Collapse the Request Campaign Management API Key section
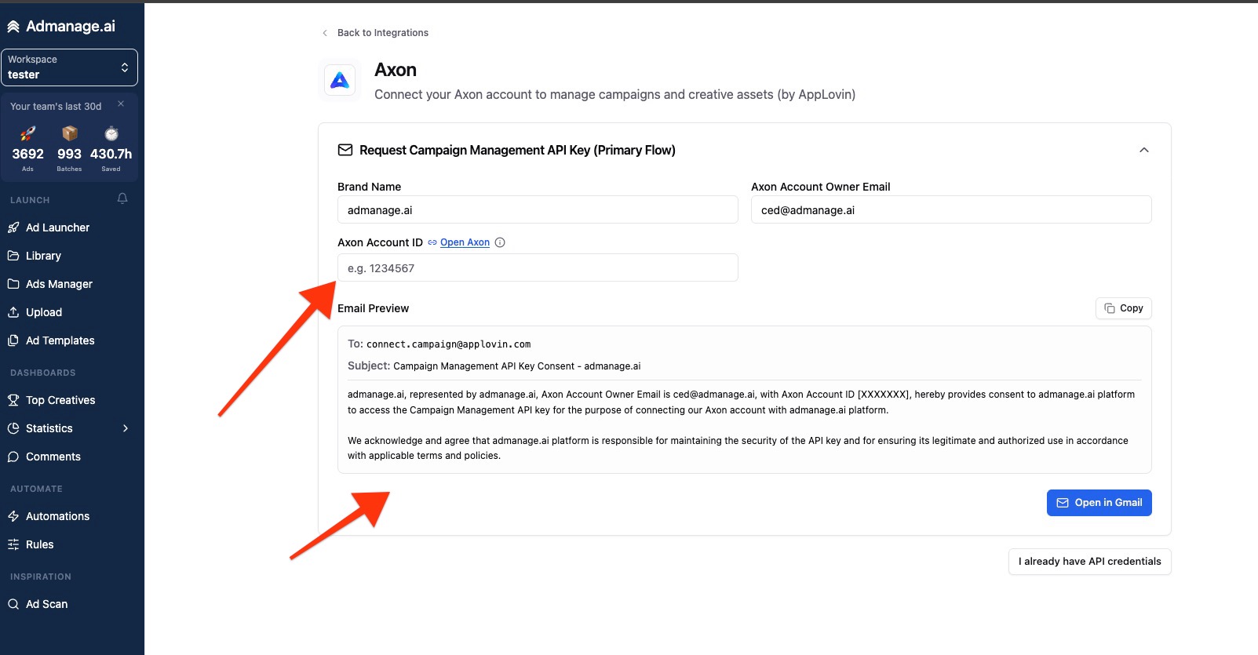Screen dimensions: 1258x655 pos(1144,150)
